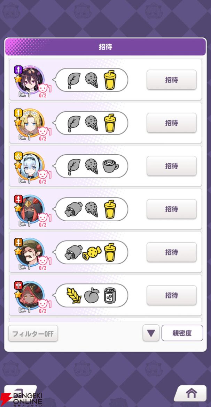
Task: Click yellow drink cup icon in first row
Action: pyautogui.click(x=110, y=80)
